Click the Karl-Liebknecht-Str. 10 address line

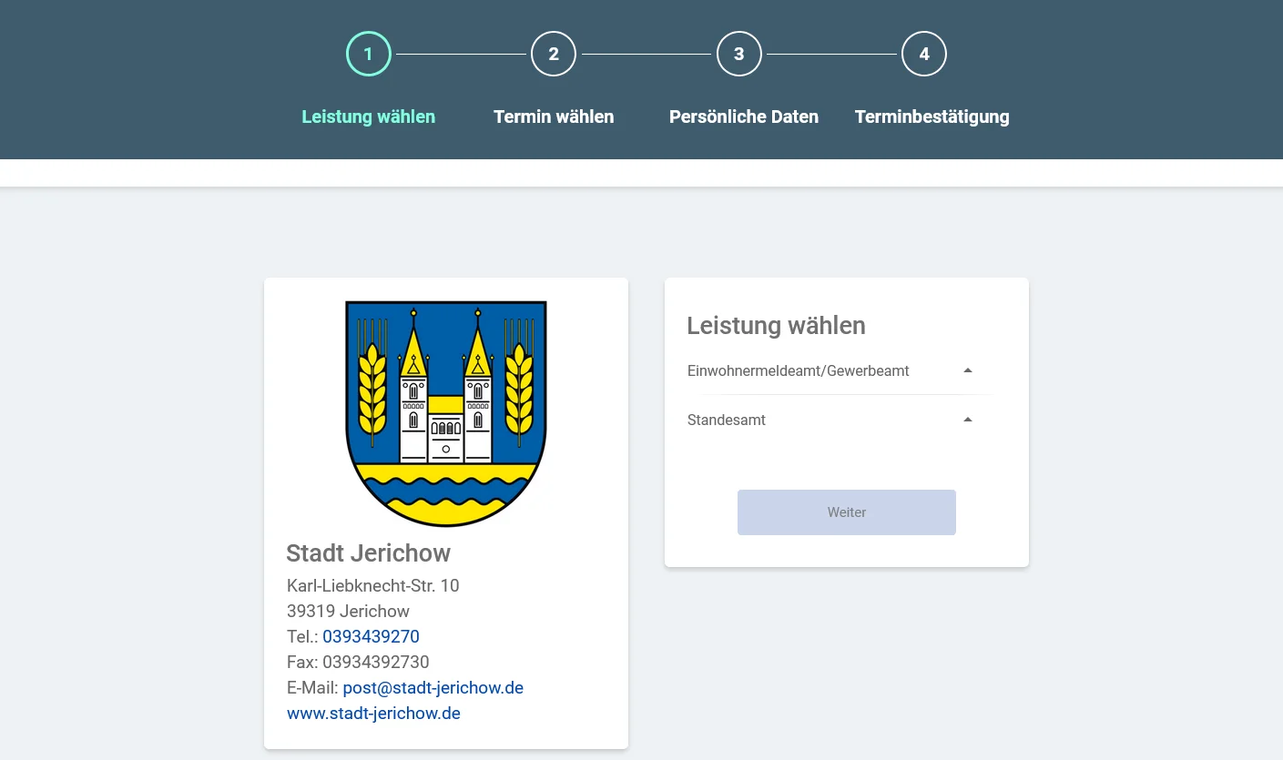pos(372,585)
